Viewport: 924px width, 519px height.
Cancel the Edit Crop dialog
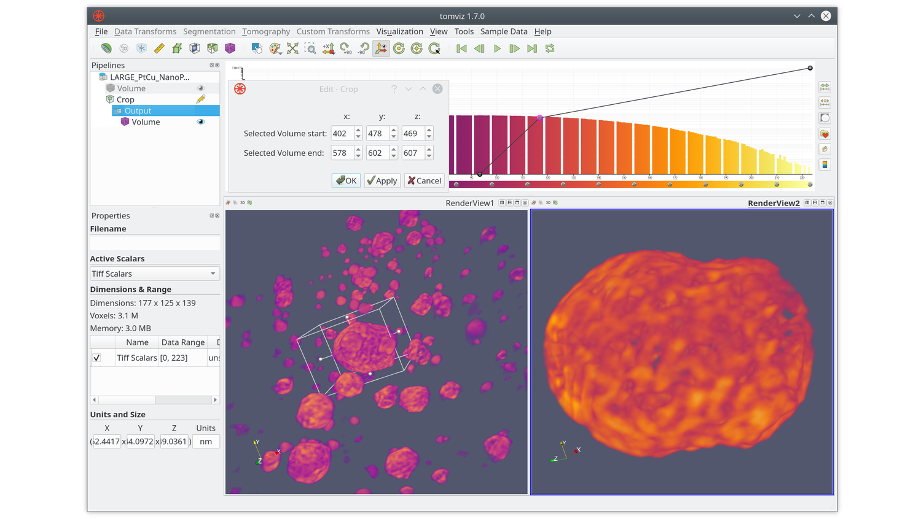(424, 180)
